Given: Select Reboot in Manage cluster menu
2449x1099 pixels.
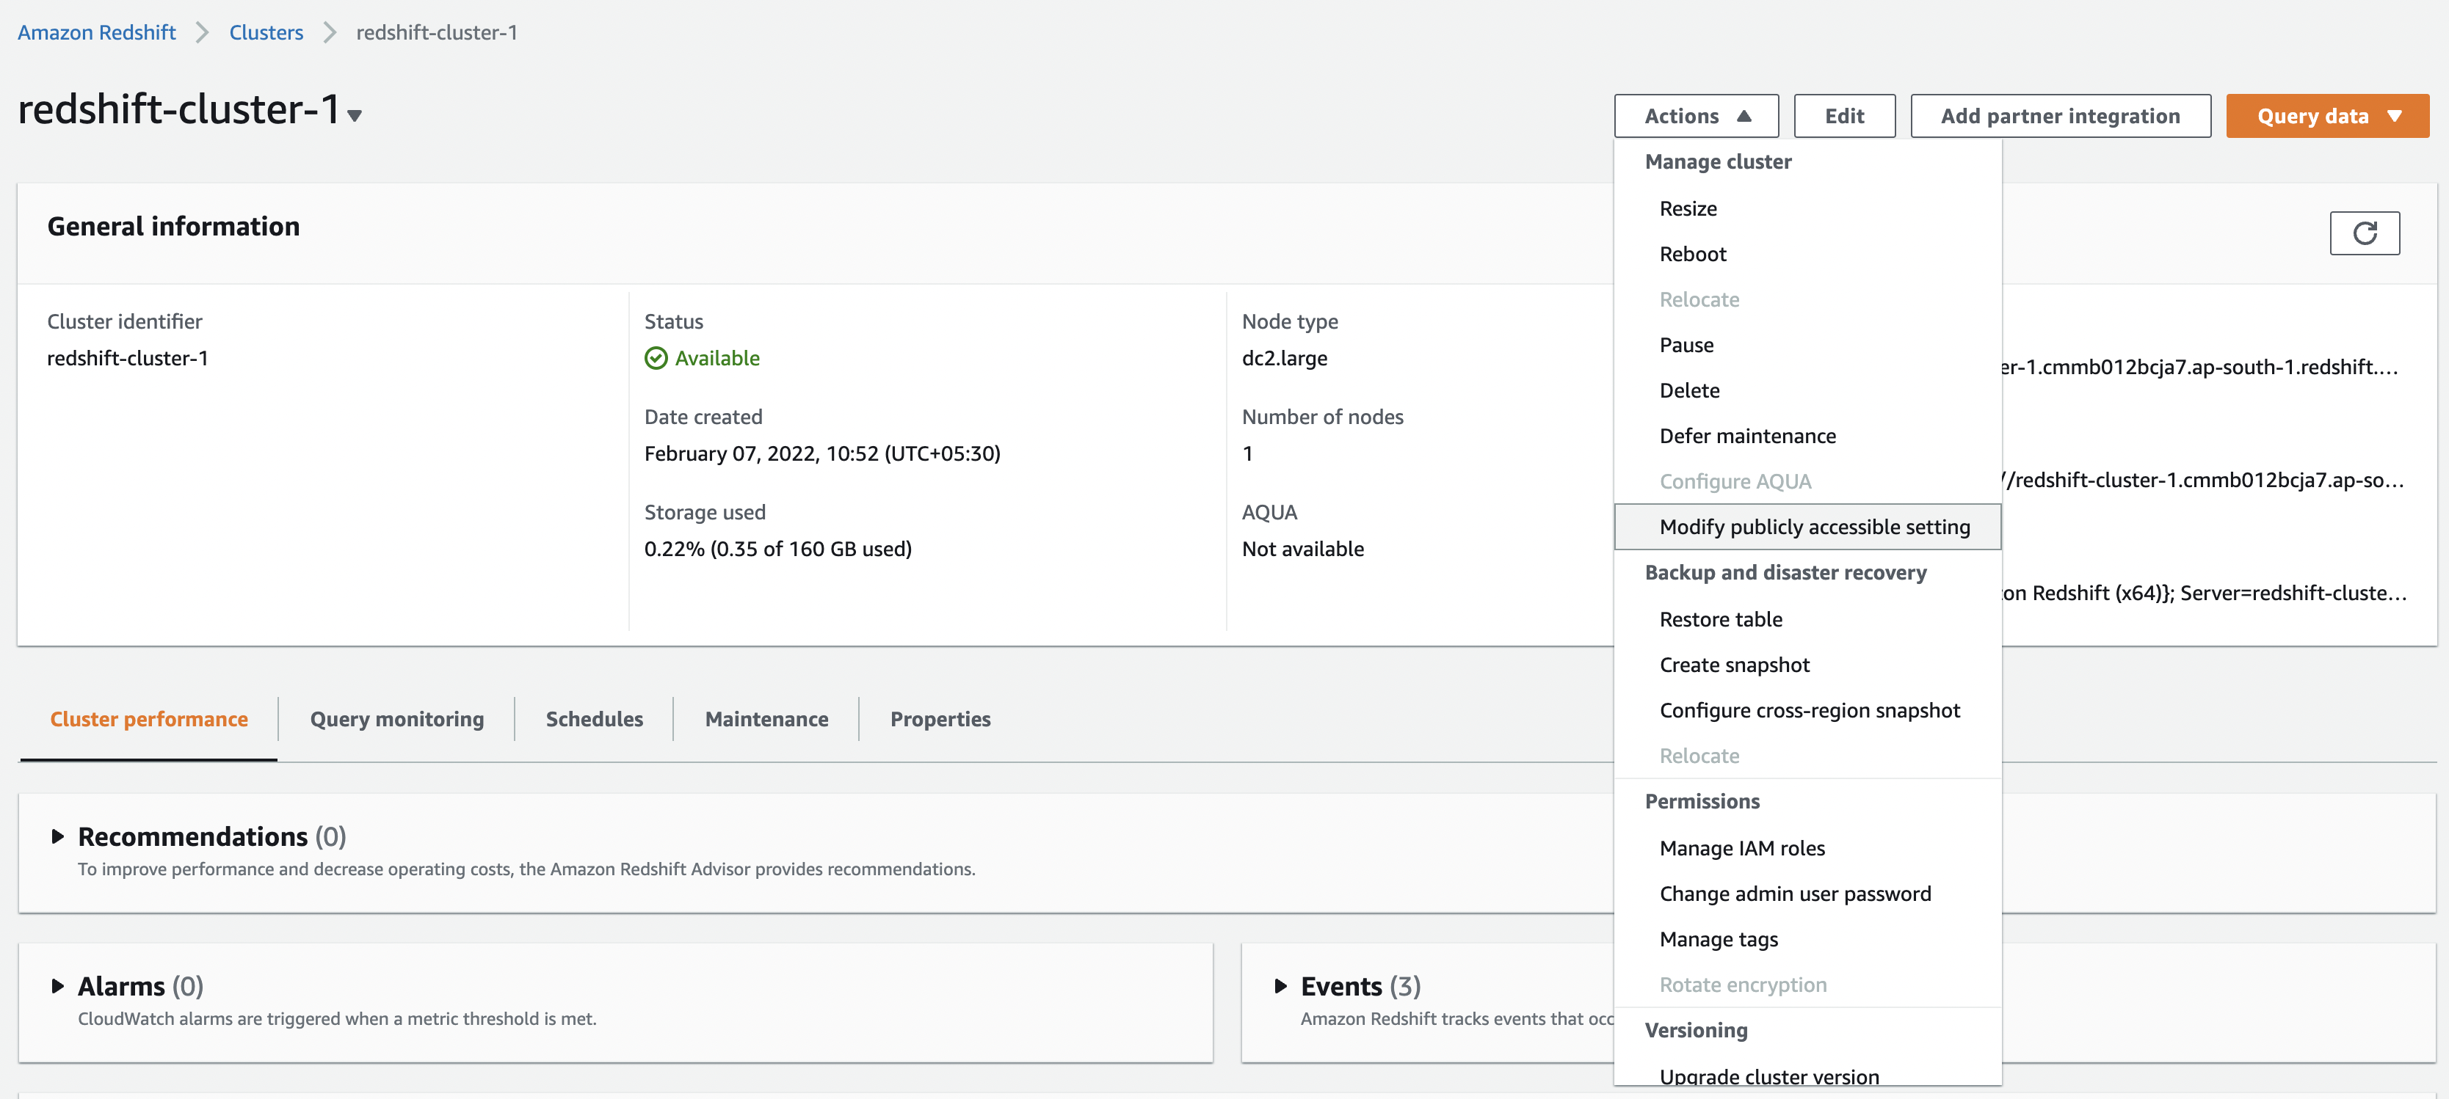Looking at the screenshot, I should coord(1692,254).
